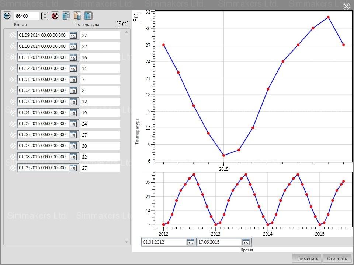Image resolution: width=354 pixels, height=265 pixels.
Task: Edit the 01.07.2015 date text field
Action: pyautogui.click(x=43, y=146)
